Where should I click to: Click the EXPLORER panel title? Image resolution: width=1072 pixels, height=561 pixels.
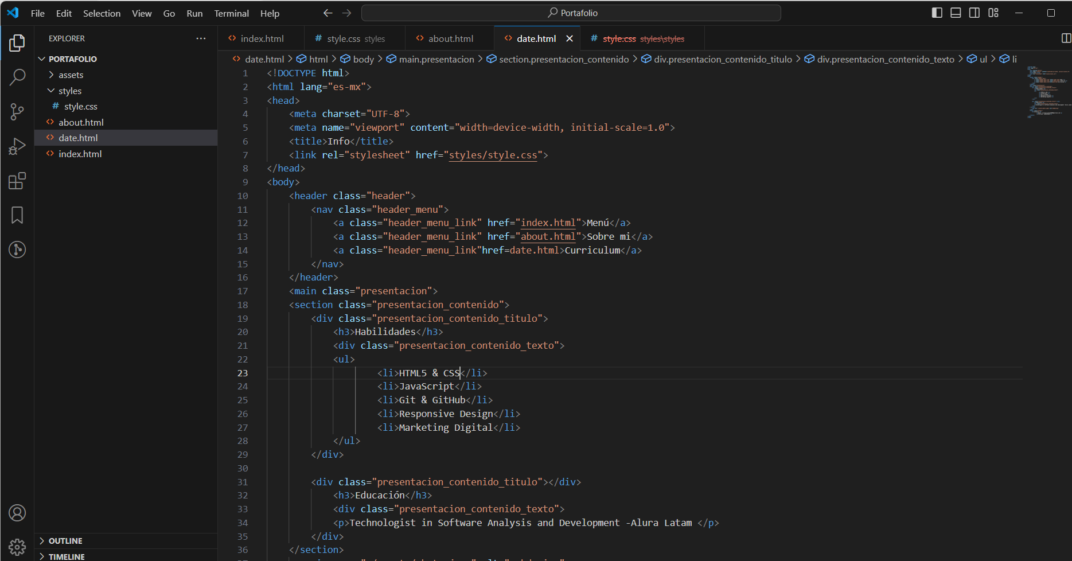(x=67, y=38)
